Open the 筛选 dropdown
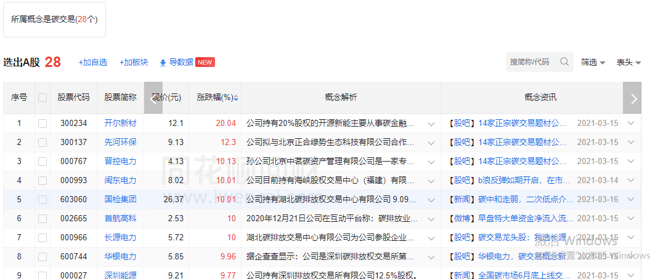650x279 pixels. [593, 63]
